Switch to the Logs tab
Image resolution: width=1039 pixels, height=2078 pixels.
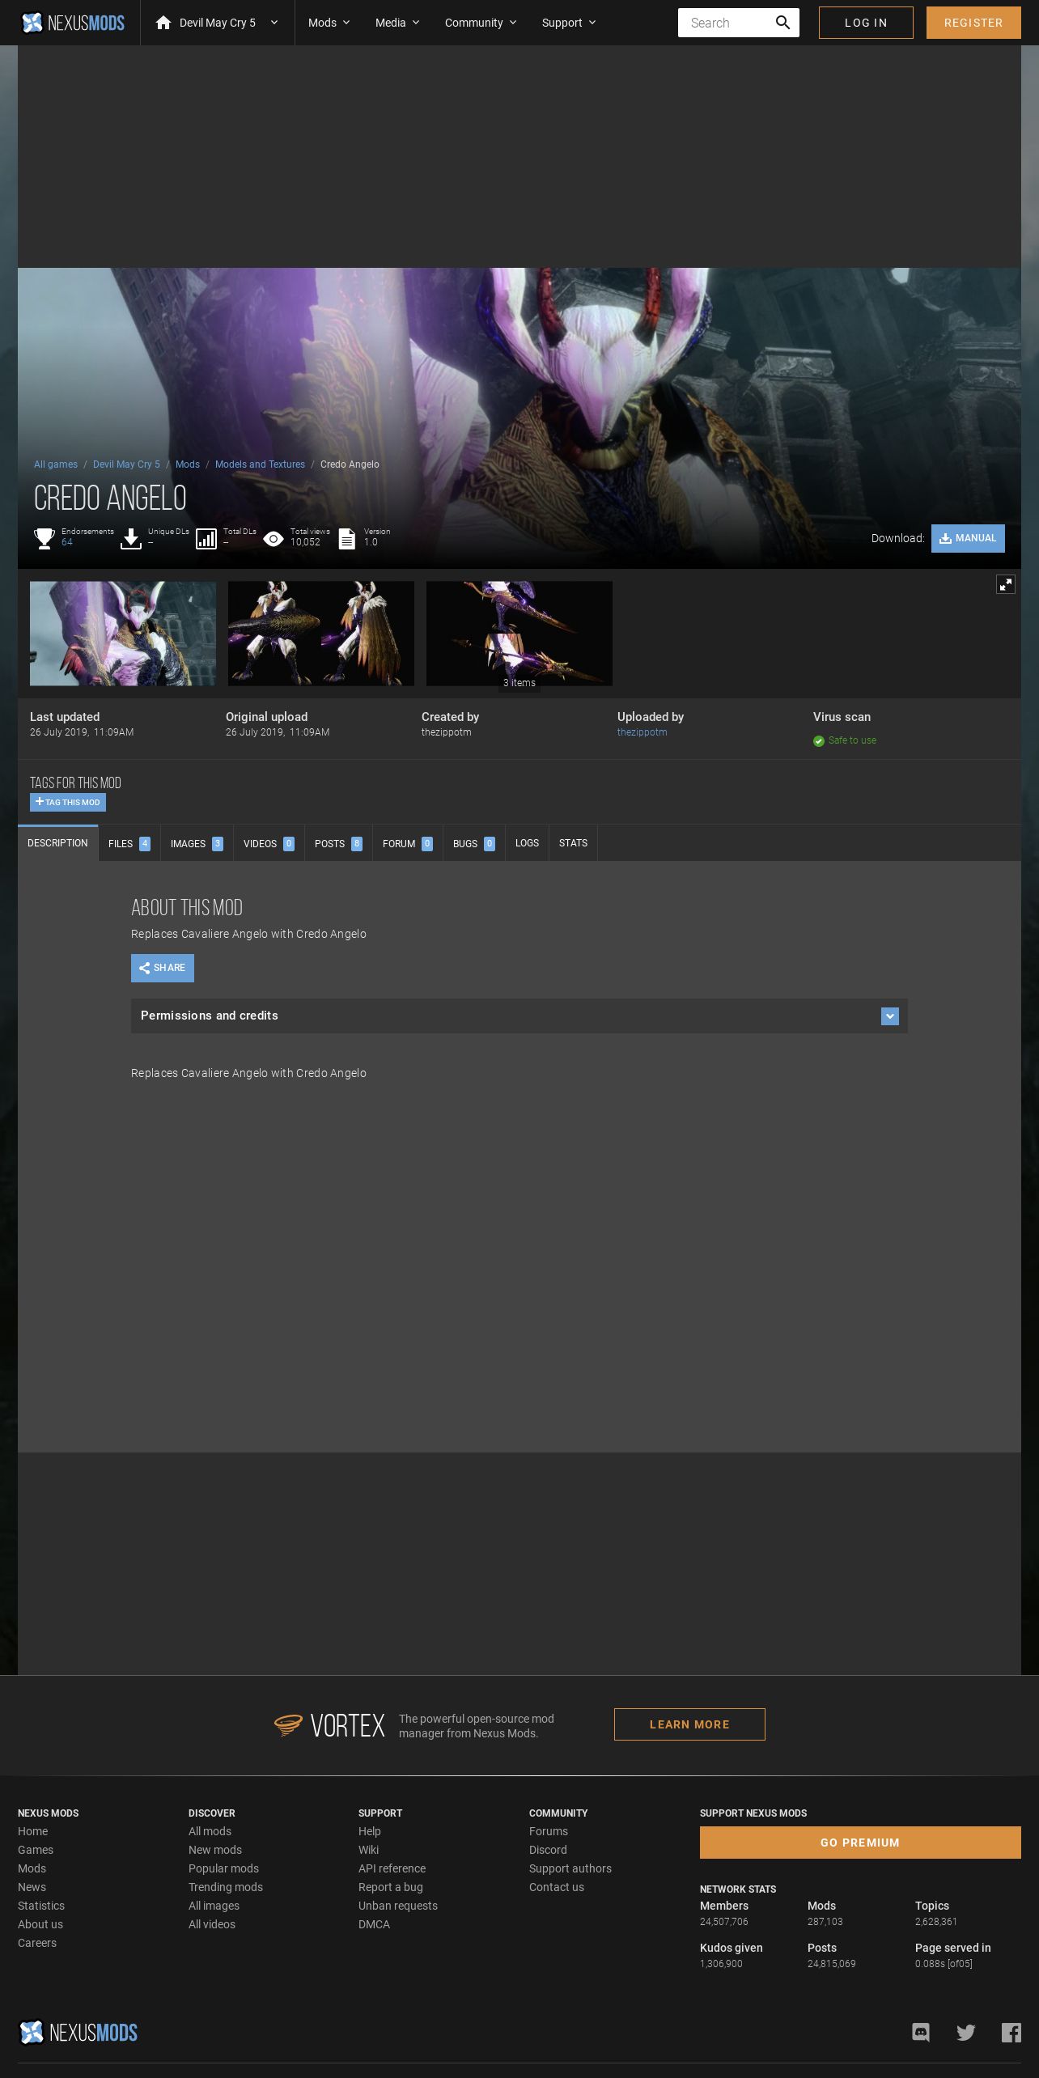(x=527, y=843)
